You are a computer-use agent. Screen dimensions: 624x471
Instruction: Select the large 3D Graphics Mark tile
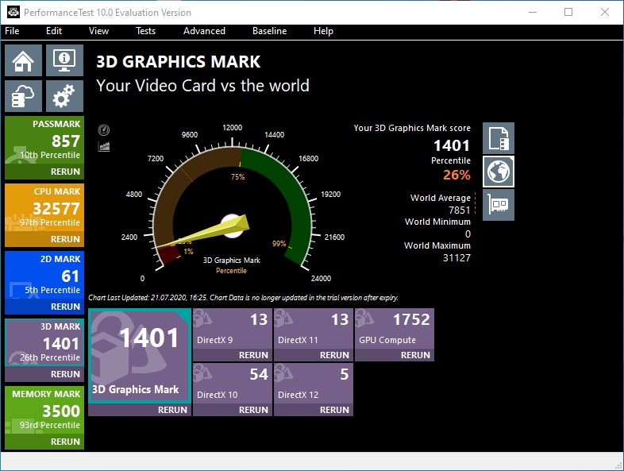pyautogui.click(x=139, y=356)
